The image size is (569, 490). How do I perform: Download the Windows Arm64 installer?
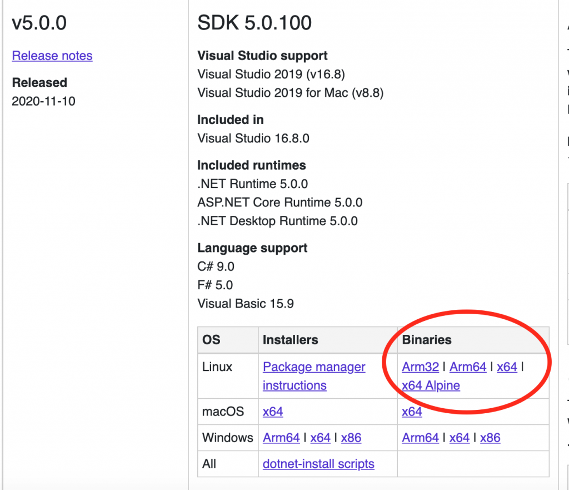click(281, 438)
